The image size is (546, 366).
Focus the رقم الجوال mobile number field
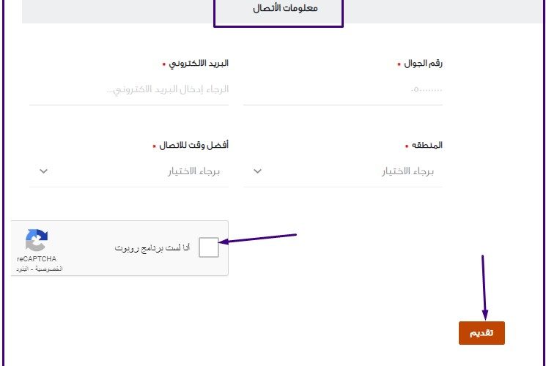(x=343, y=90)
